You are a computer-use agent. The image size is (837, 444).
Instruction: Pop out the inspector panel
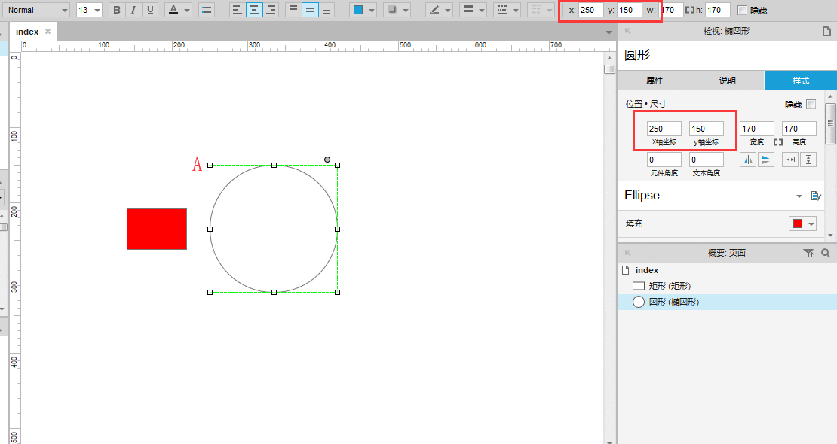click(x=627, y=32)
